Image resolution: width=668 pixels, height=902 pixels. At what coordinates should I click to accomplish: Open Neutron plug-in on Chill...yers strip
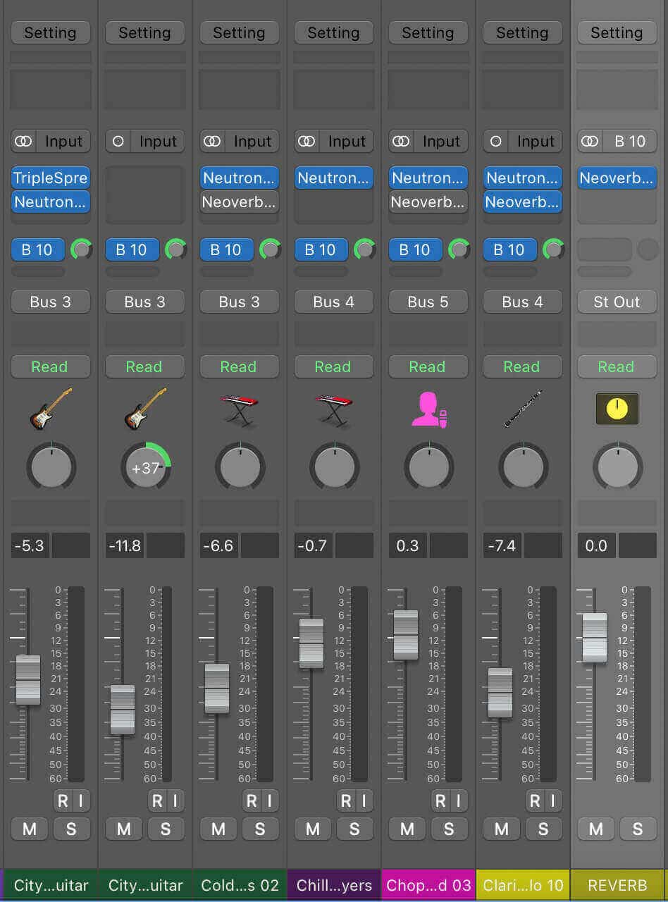tap(333, 178)
